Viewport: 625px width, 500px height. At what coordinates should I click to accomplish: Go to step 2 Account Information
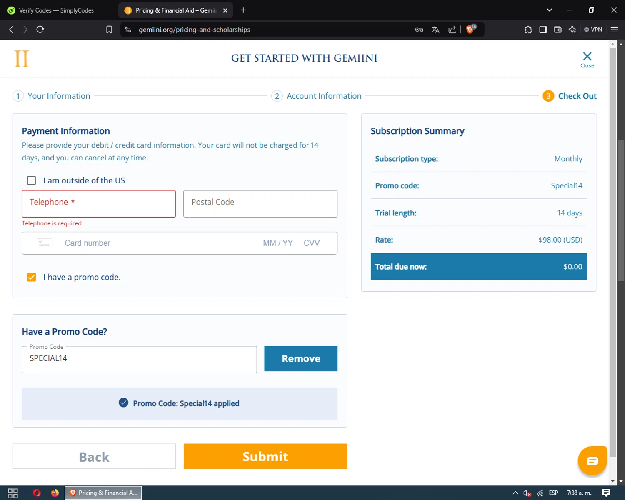coord(317,96)
